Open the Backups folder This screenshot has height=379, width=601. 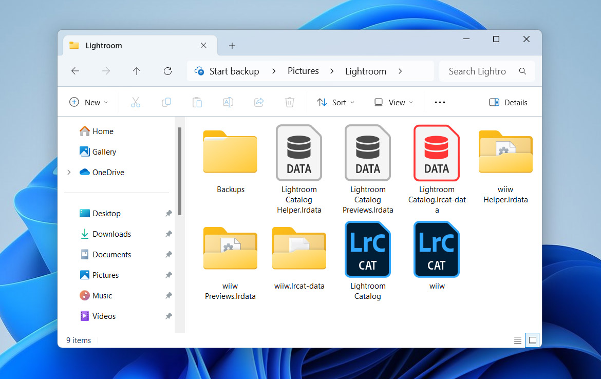(230, 152)
